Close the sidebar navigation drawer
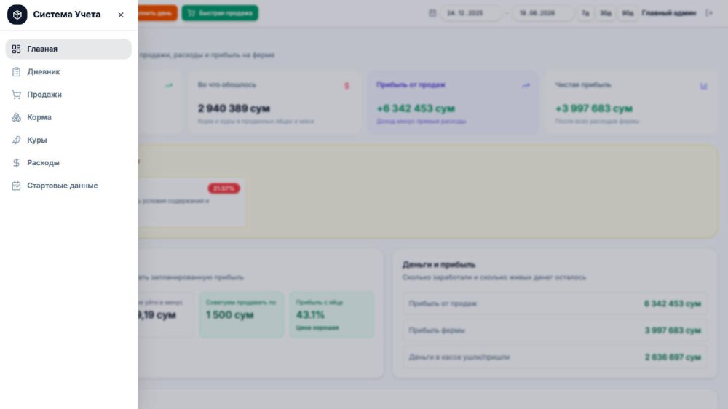728x409 pixels. point(121,15)
